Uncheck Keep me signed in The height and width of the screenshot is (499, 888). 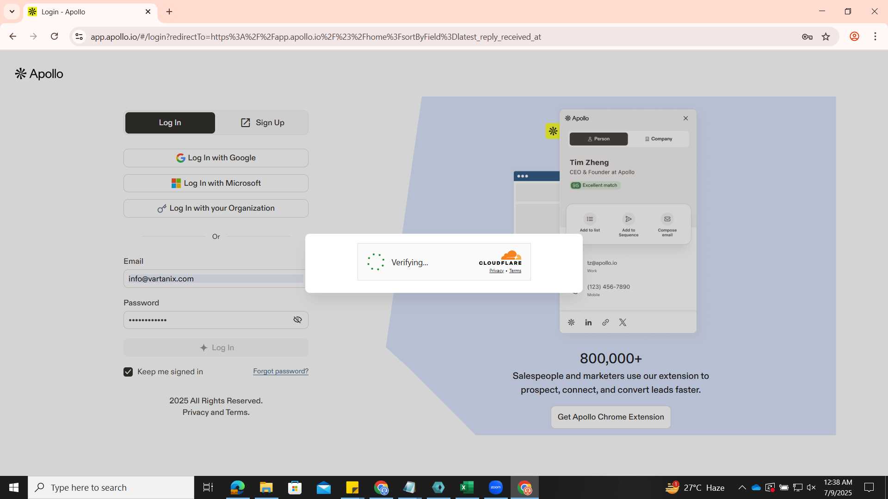tap(128, 372)
